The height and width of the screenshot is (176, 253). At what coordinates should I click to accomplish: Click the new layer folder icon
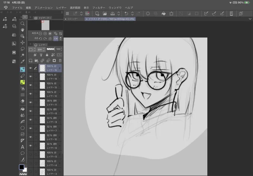[x=36, y=61]
